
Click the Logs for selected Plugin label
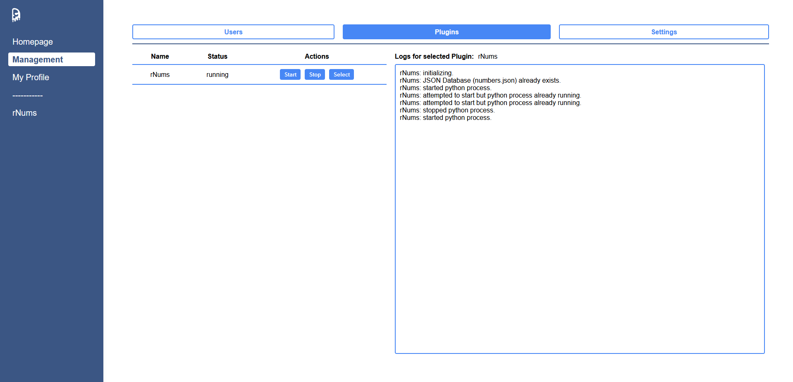434,56
